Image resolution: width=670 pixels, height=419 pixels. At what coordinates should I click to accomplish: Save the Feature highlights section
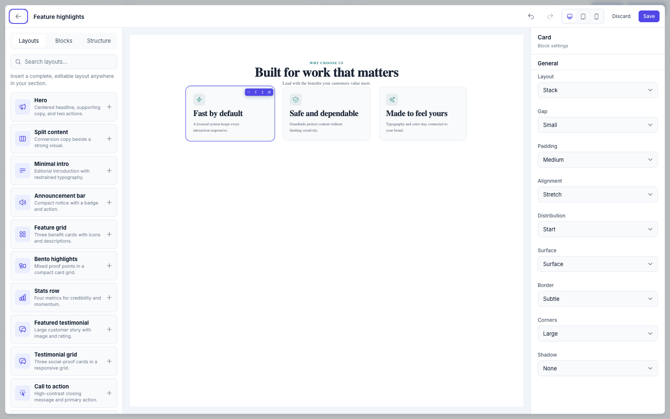point(649,16)
